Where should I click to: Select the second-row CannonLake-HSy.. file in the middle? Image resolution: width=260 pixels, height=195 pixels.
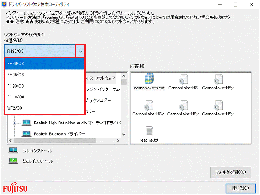183,105
